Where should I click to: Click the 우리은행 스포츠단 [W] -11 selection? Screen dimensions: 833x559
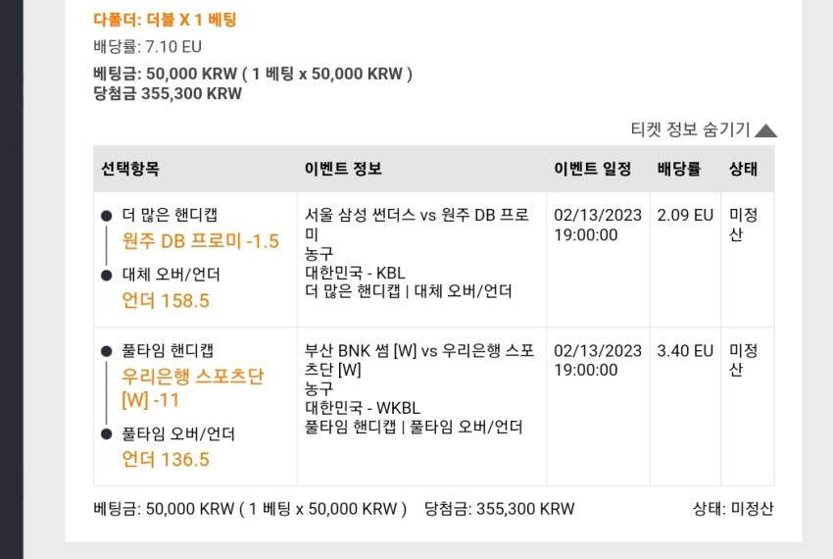(193, 388)
